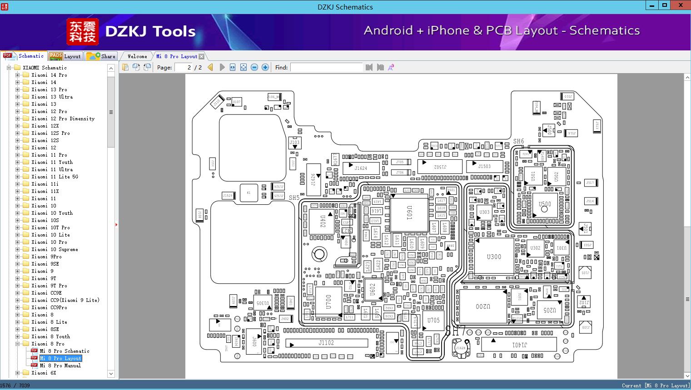This screenshot has height=390, width=691.
Task: Click the J1102 connector on the PCB layout
Action: tap(326, 343)
